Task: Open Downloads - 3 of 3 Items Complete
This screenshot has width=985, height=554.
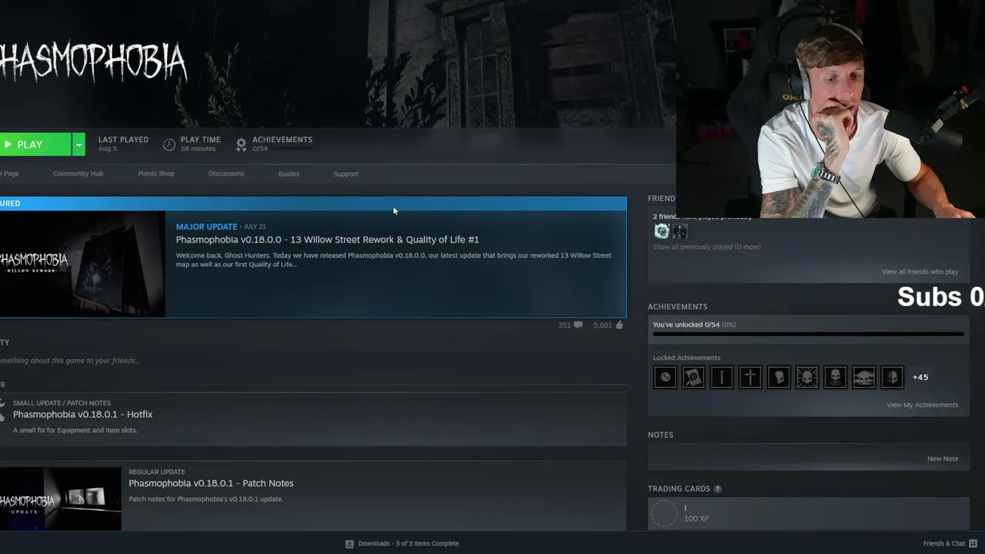Action: [x=409, y=544]
